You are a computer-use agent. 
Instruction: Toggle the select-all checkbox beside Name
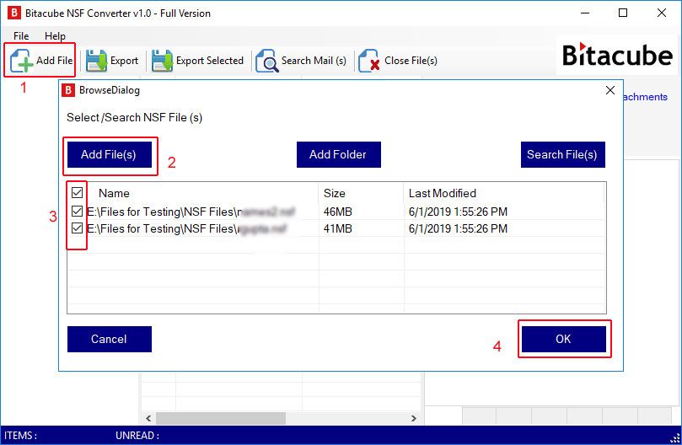pyautogui.click(x=77, y=193)
